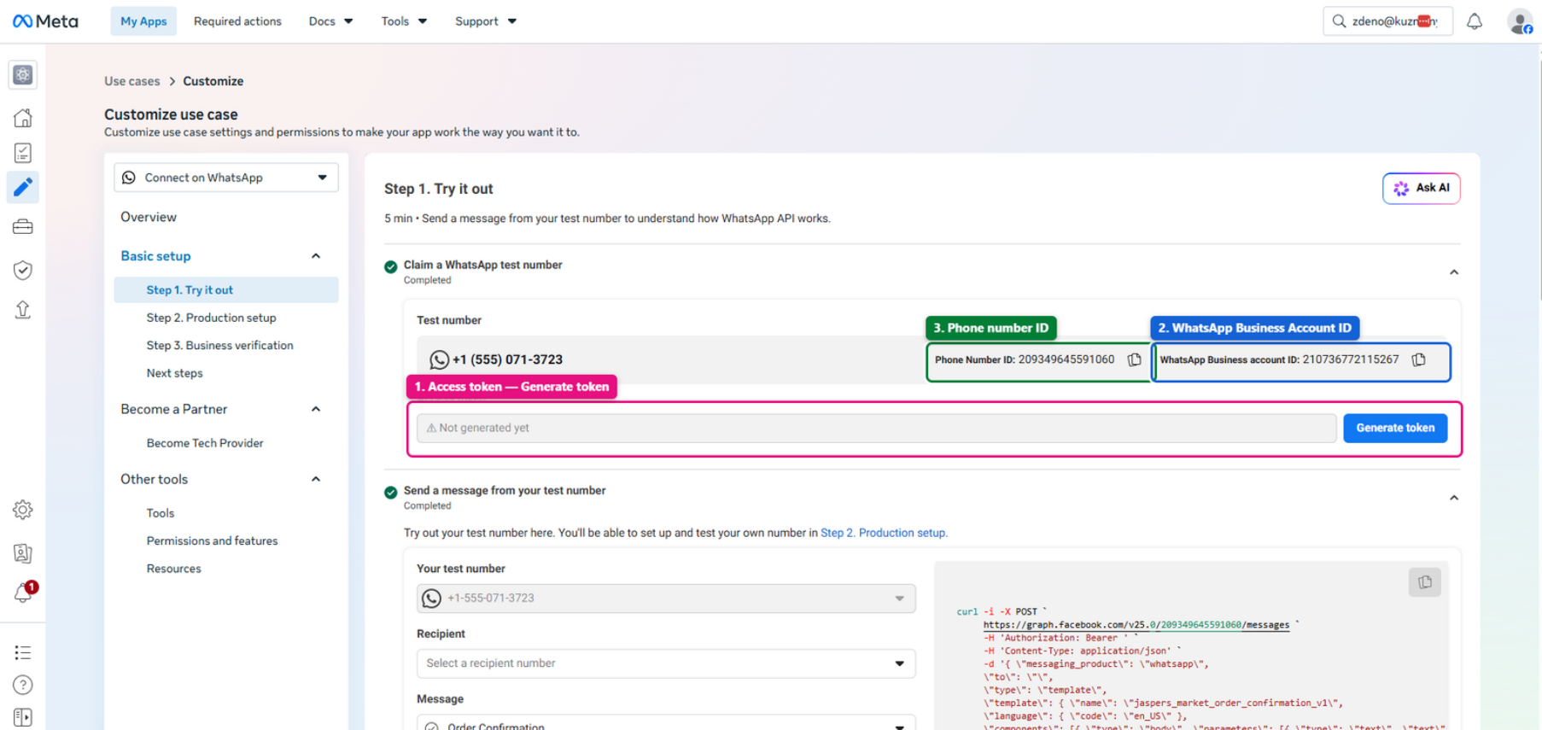This screenshot has height=730, width=1542.
Task: Open the Connect on WhatsApp dropdown
Action: coord(226,178)
